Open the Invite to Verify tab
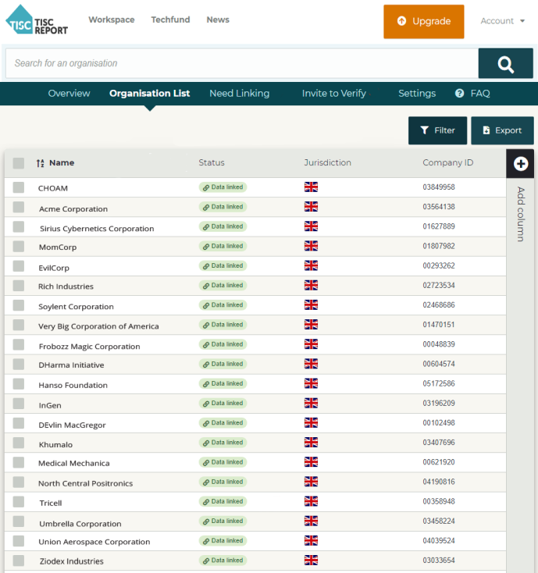Image resolution: width=538 pixels, height=573 pixels. tap(333, 94)
